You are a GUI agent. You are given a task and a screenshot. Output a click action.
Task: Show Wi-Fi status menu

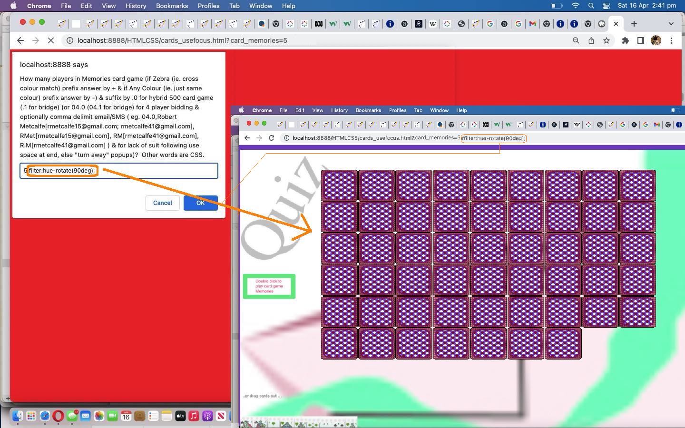[x=576, y=6]
